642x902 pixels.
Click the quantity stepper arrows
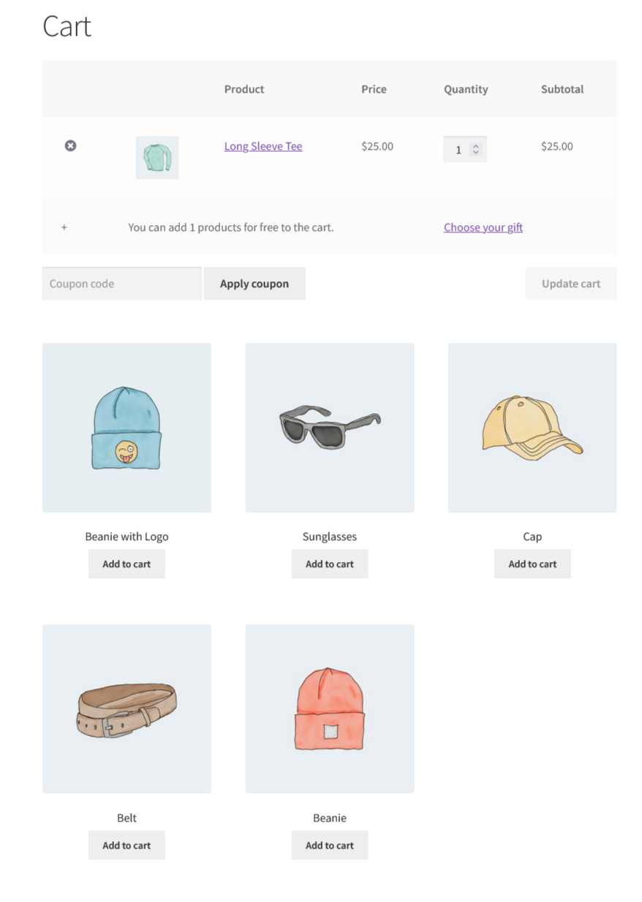pyautogui.click(x=476, y=149)
